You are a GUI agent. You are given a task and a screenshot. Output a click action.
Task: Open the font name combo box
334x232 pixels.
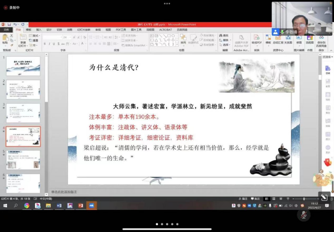pyautogui.click(x=52, y=37)
